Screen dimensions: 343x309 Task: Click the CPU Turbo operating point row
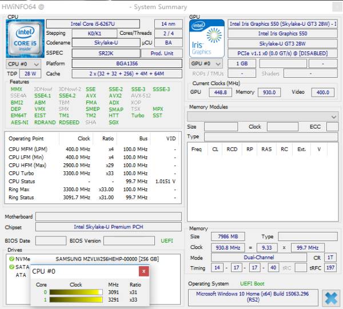coord(91,173)
